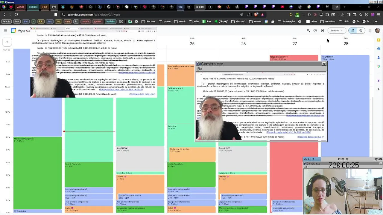The width and height of the screenshot is (383, 215).
Task: Open the Brave Rewards triangle icon
Action: (x=262, y=15)
